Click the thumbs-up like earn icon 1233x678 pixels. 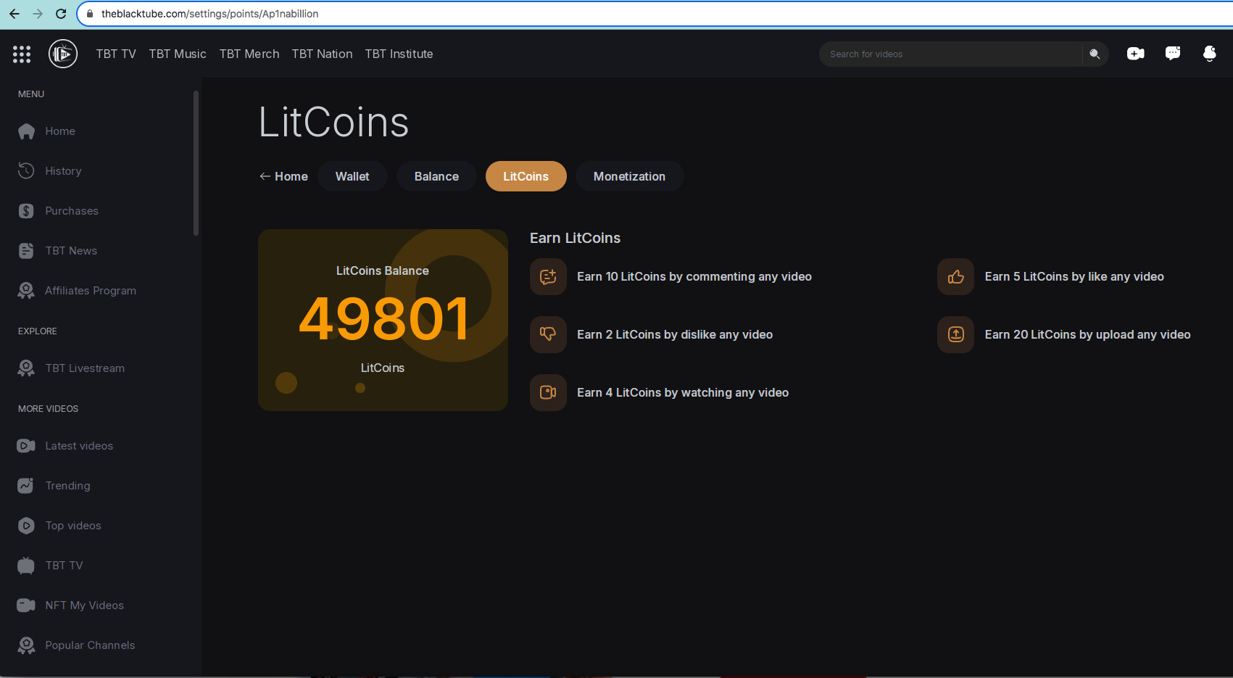956,276
